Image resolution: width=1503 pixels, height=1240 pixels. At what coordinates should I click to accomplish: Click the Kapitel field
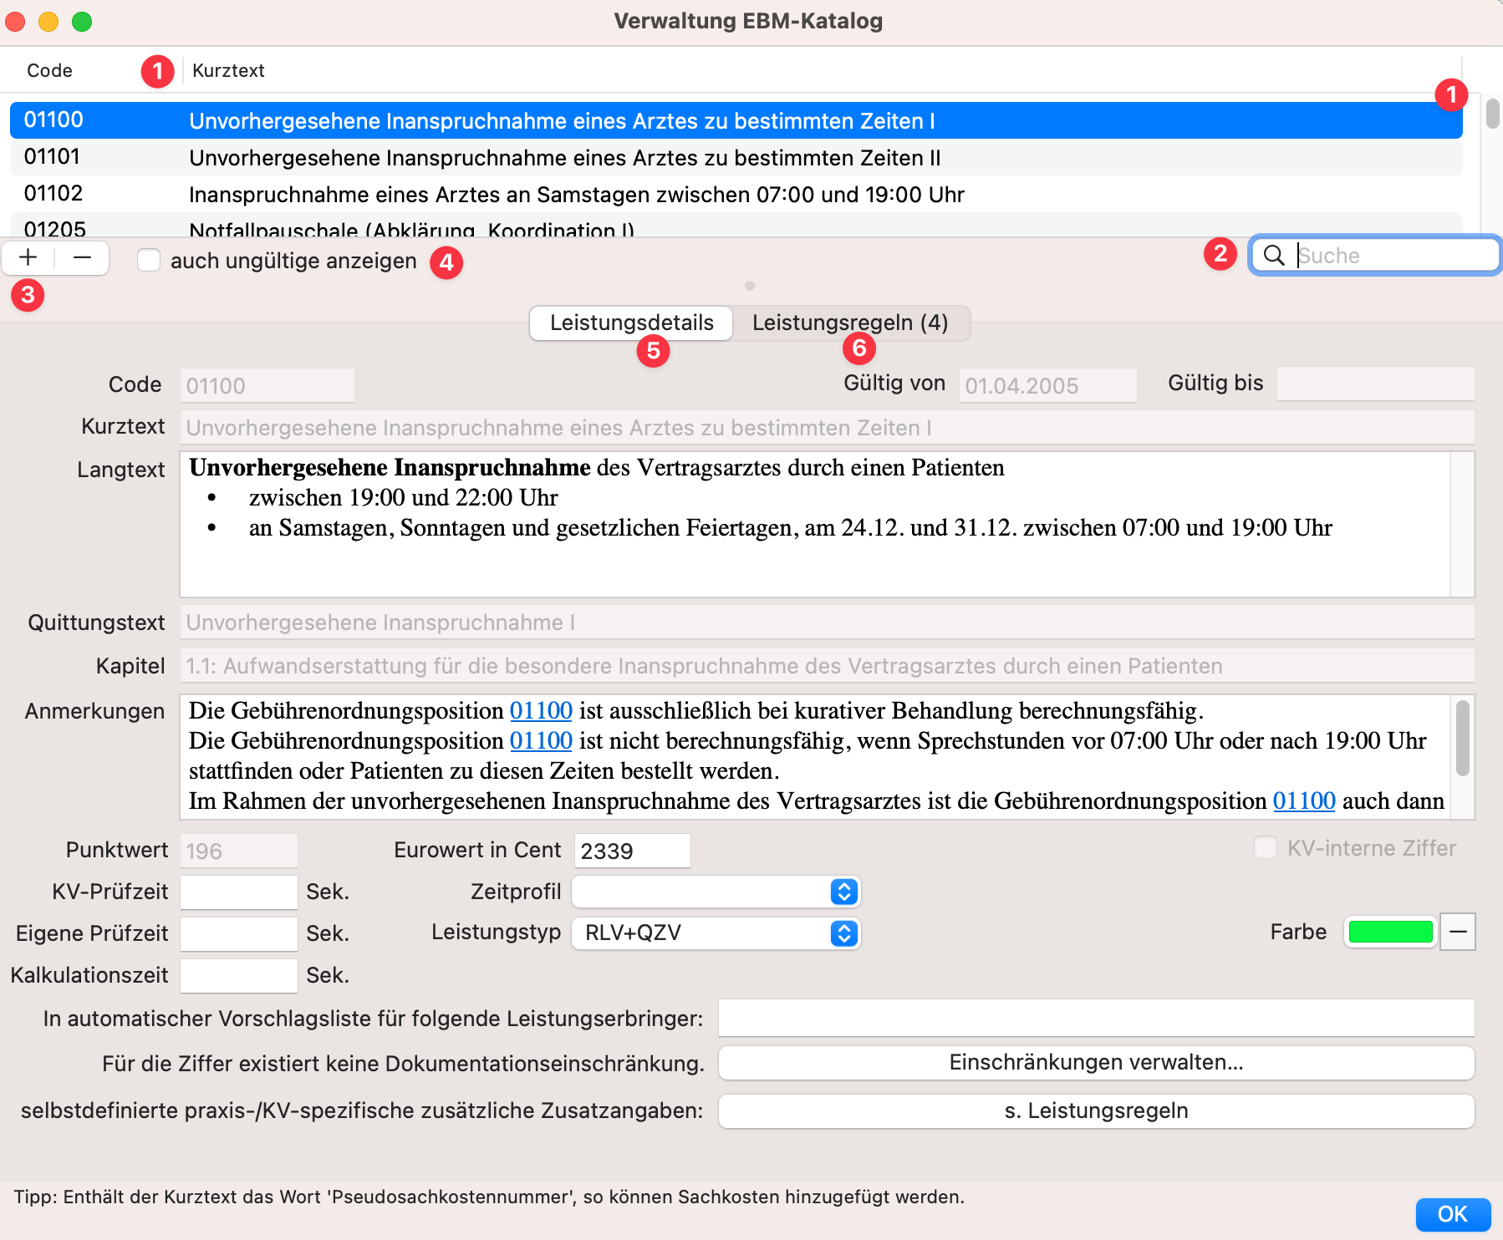[828, 666]
